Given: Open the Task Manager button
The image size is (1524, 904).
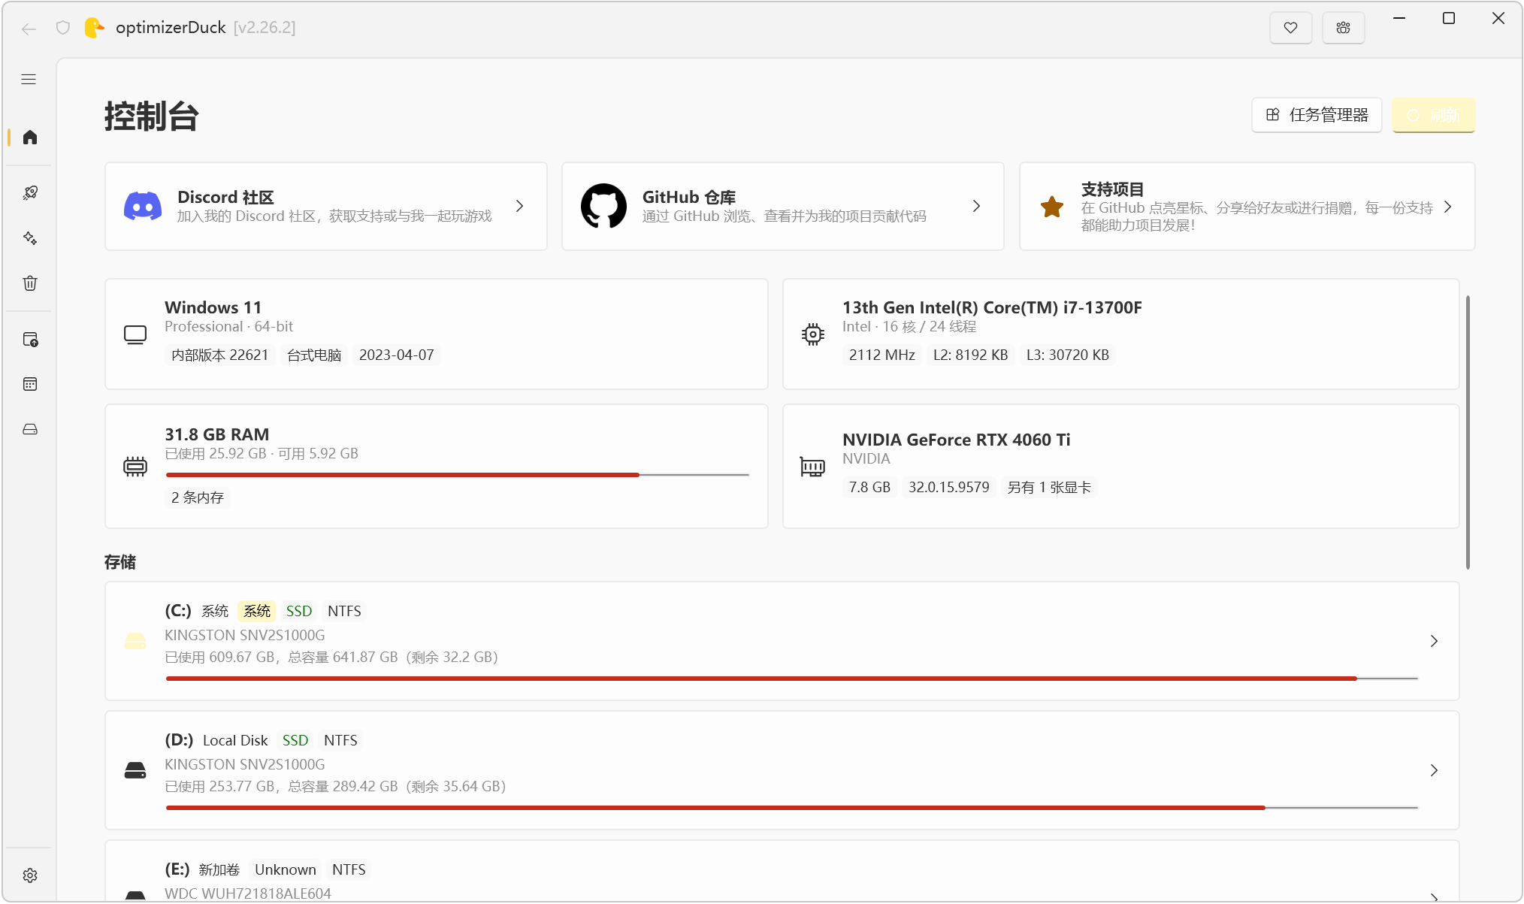Looking at the screenshot, I should pyautogui.click(x=1317, y=115).
